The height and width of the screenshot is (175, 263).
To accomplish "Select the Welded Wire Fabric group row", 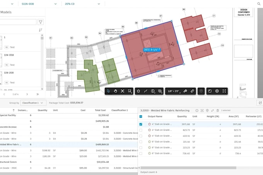I will tap(69, 144).
